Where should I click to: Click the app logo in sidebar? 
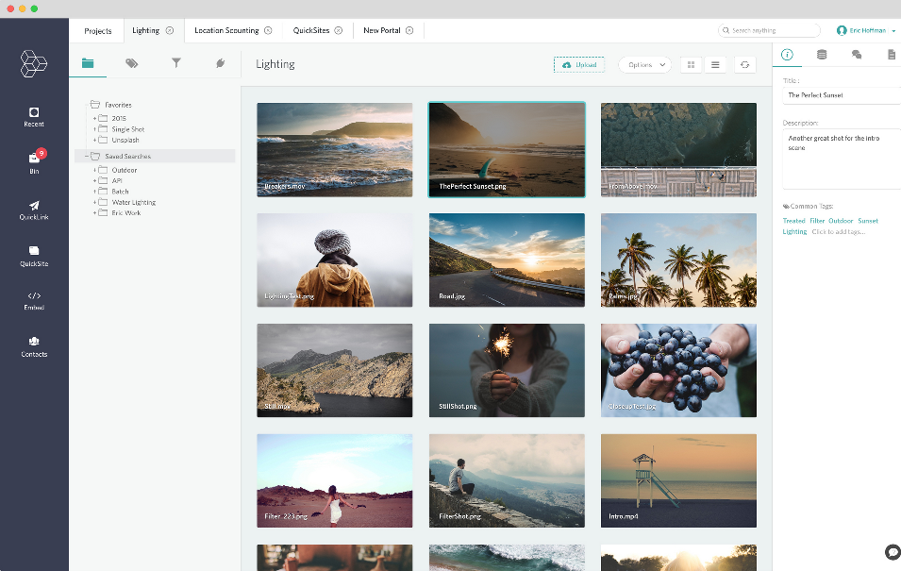point(34,63)
